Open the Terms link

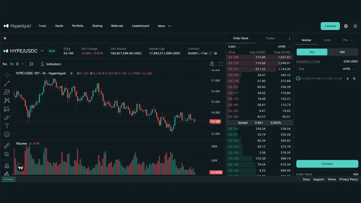pos(331,179)
